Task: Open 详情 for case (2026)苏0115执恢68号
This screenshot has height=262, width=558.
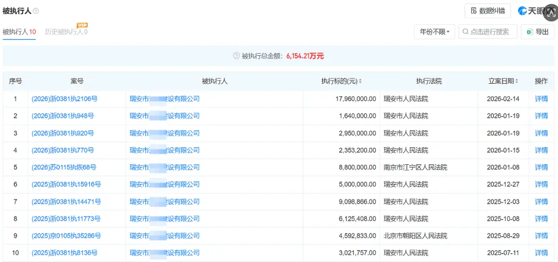Action: click(541, 167)
